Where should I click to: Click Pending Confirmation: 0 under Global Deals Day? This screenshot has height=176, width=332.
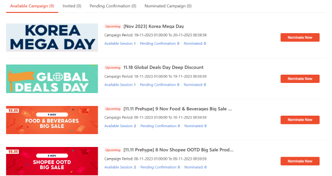[x=160, y=85]
